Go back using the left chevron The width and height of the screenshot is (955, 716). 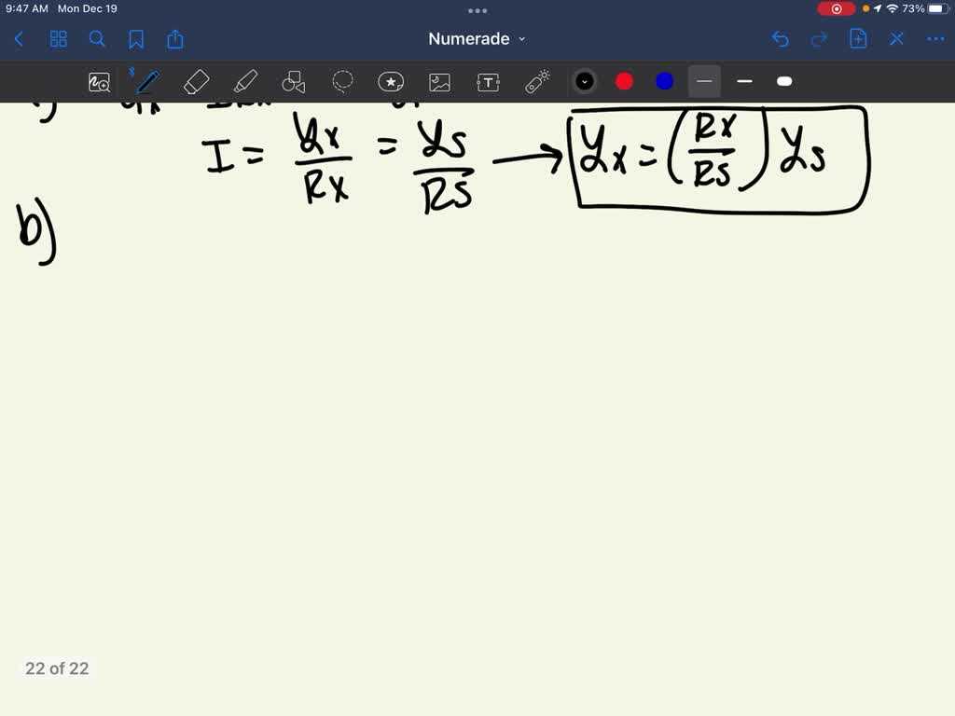point(19,39)
